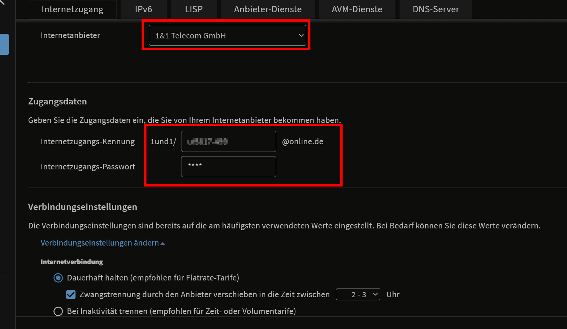Click the Internetverbindung label
This screenshot has width=567, height=329.
coord(72,262)
